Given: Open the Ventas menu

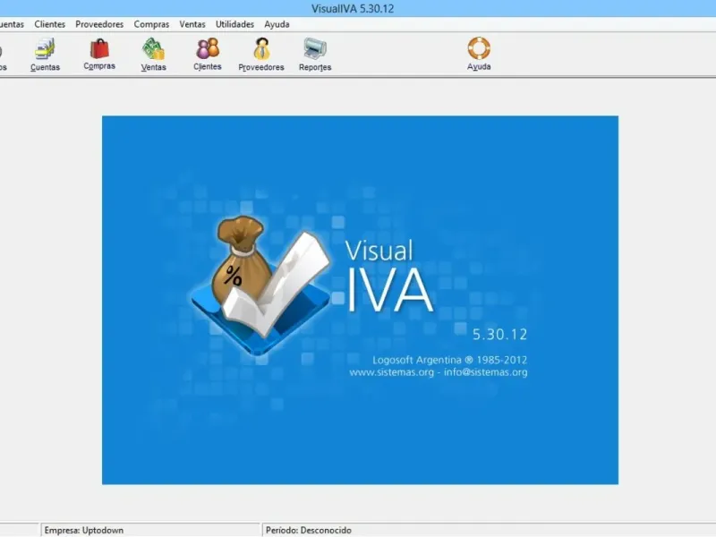Looking at the screenshot, I should click(x=192, y=24).
